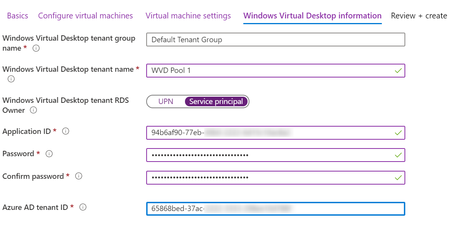Click info icon beside tenant RDS Owner
The image size is (454, 236).
(33, 111)
